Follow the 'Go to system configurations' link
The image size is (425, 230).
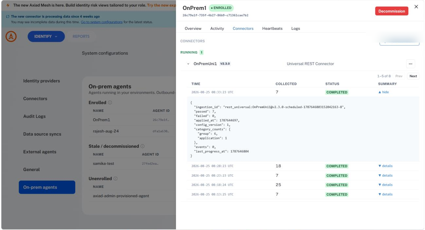tap(102, 22)
